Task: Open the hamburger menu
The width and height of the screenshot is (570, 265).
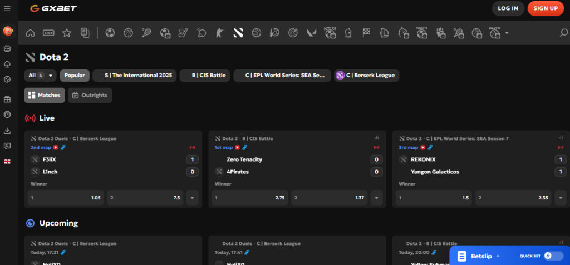Action: tap(7, 8)
